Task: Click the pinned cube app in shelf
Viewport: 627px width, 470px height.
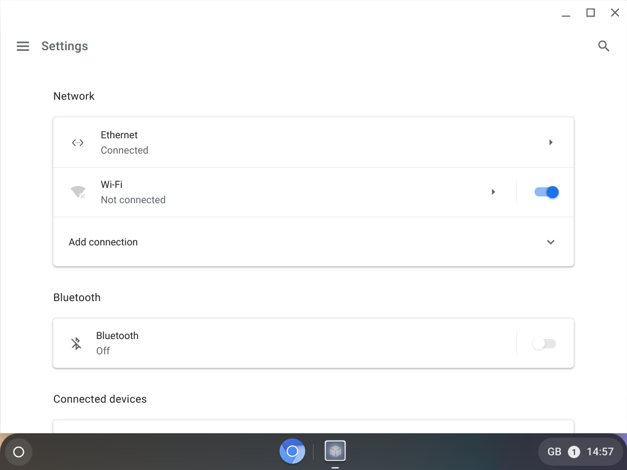Action: tap(335, 452)
